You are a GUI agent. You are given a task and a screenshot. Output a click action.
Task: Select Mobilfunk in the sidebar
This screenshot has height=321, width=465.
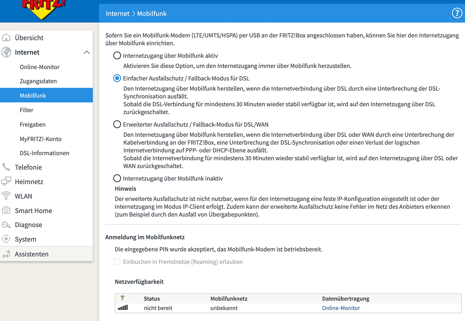tap(46, 95)
